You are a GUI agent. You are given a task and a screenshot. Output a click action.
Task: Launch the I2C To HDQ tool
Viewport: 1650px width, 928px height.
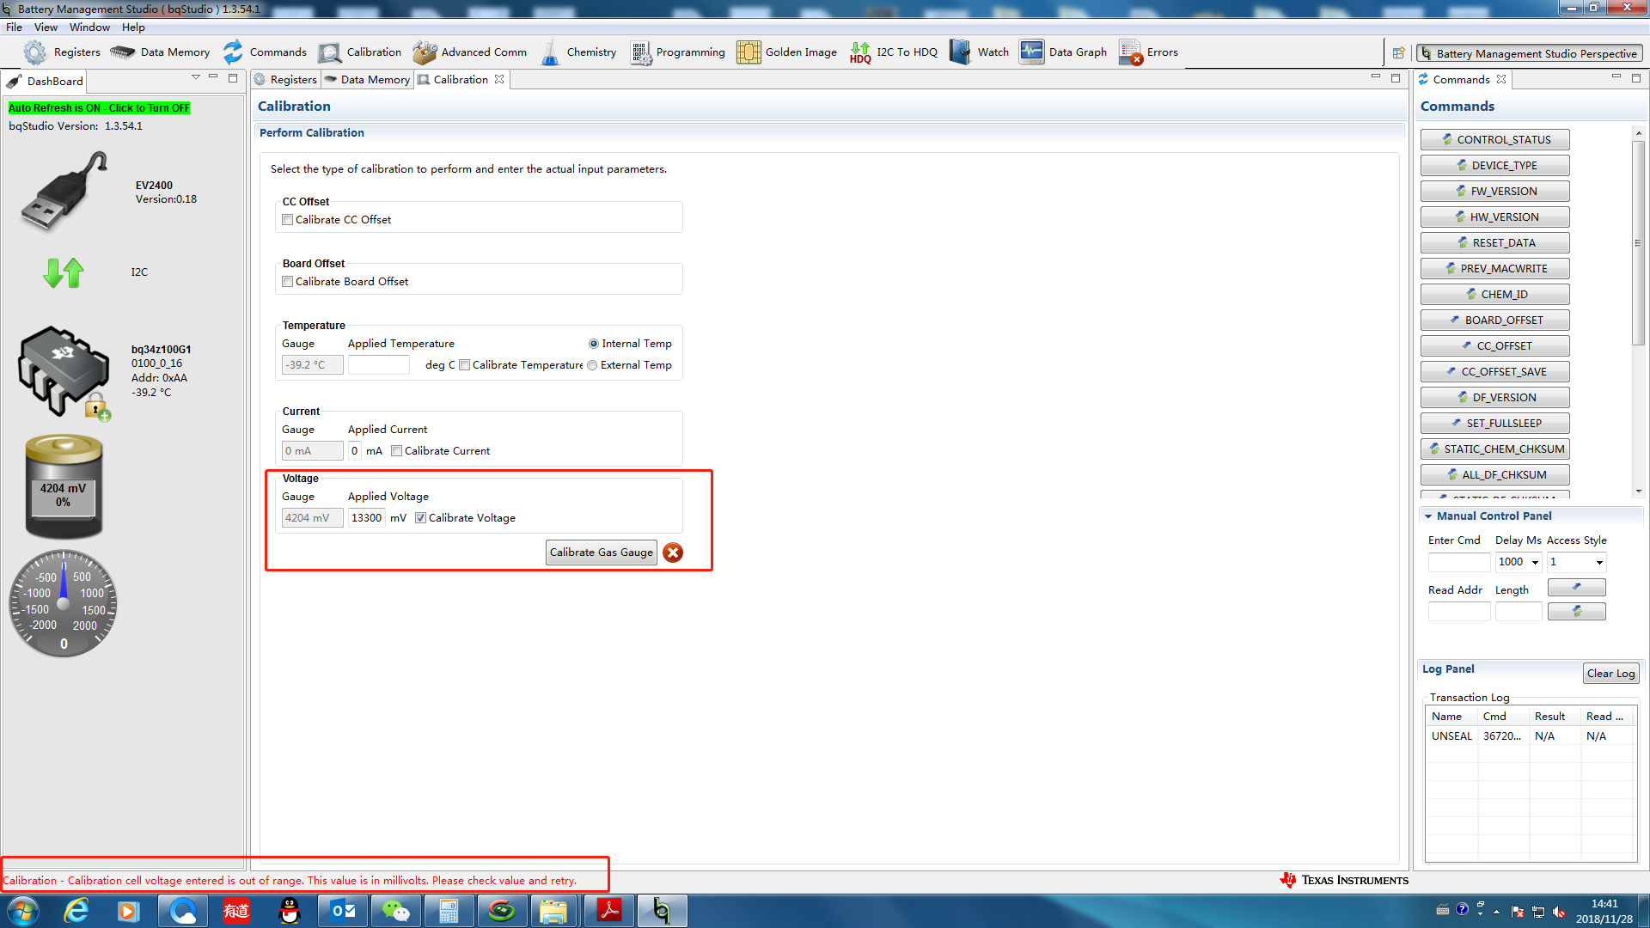coord(860,52)
